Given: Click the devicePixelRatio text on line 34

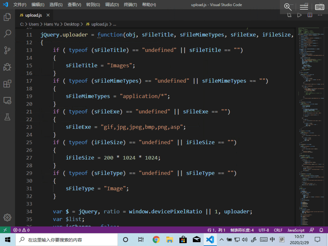Looking at the screenshot, I should click(x=177, y=211).
